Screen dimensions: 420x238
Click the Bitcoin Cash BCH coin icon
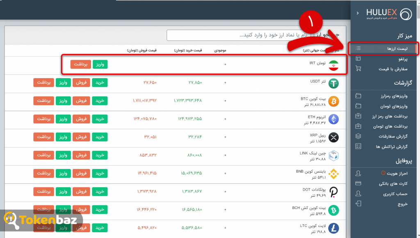tap(333, 210)
